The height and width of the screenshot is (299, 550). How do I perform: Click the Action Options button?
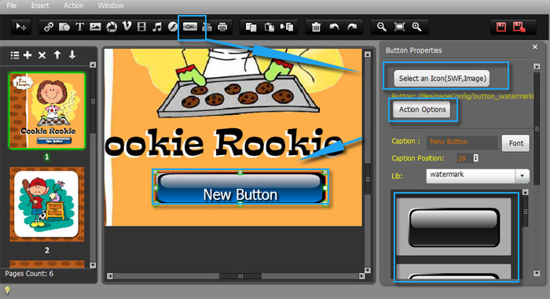[x=422, y=109]
